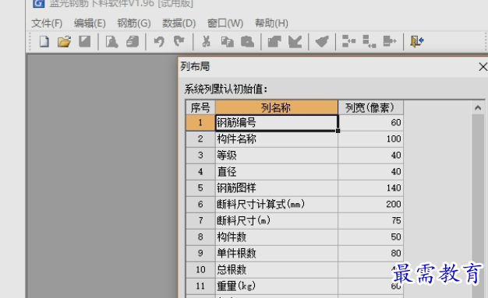Close the 列布局 dialog
488x298 pixels.
pos(483,66)
